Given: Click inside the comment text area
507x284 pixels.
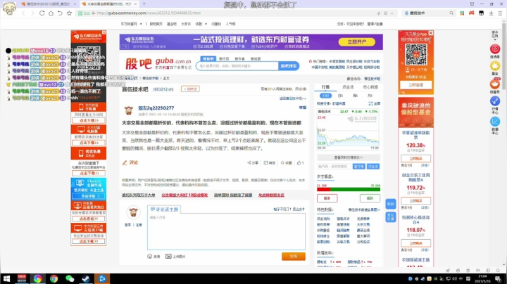Looking at the screenshot, I should point(226,231).
